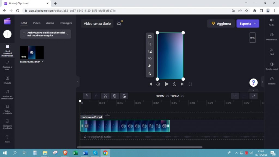Select the crop tool beside the preview
The image size is (279, 157).
tap(150, 44)
